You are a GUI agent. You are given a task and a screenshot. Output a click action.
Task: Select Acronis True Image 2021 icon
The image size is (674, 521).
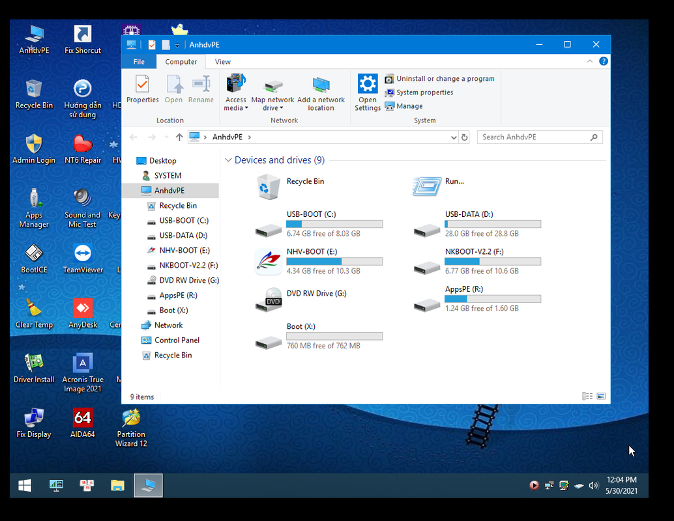point(83,373)
